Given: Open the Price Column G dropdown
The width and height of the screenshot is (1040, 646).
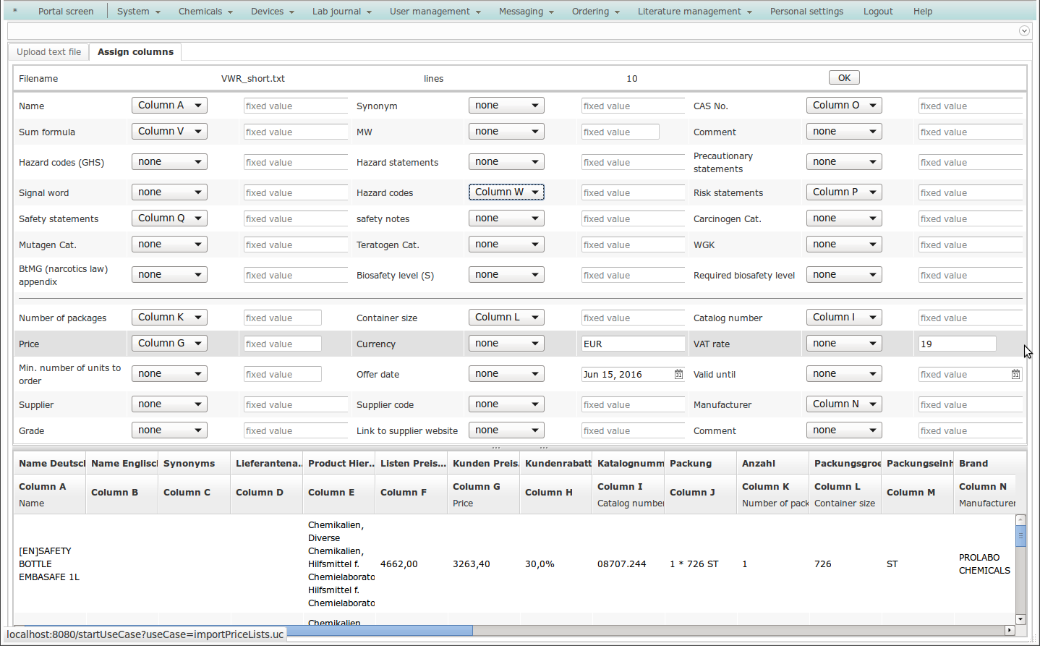Looking at the screenshot, I should point(169,343).
